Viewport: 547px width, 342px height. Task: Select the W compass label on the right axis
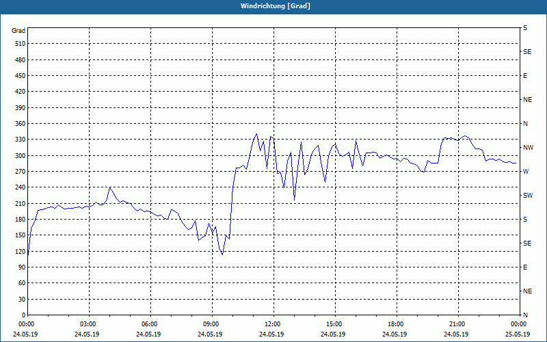pos(526,172)
